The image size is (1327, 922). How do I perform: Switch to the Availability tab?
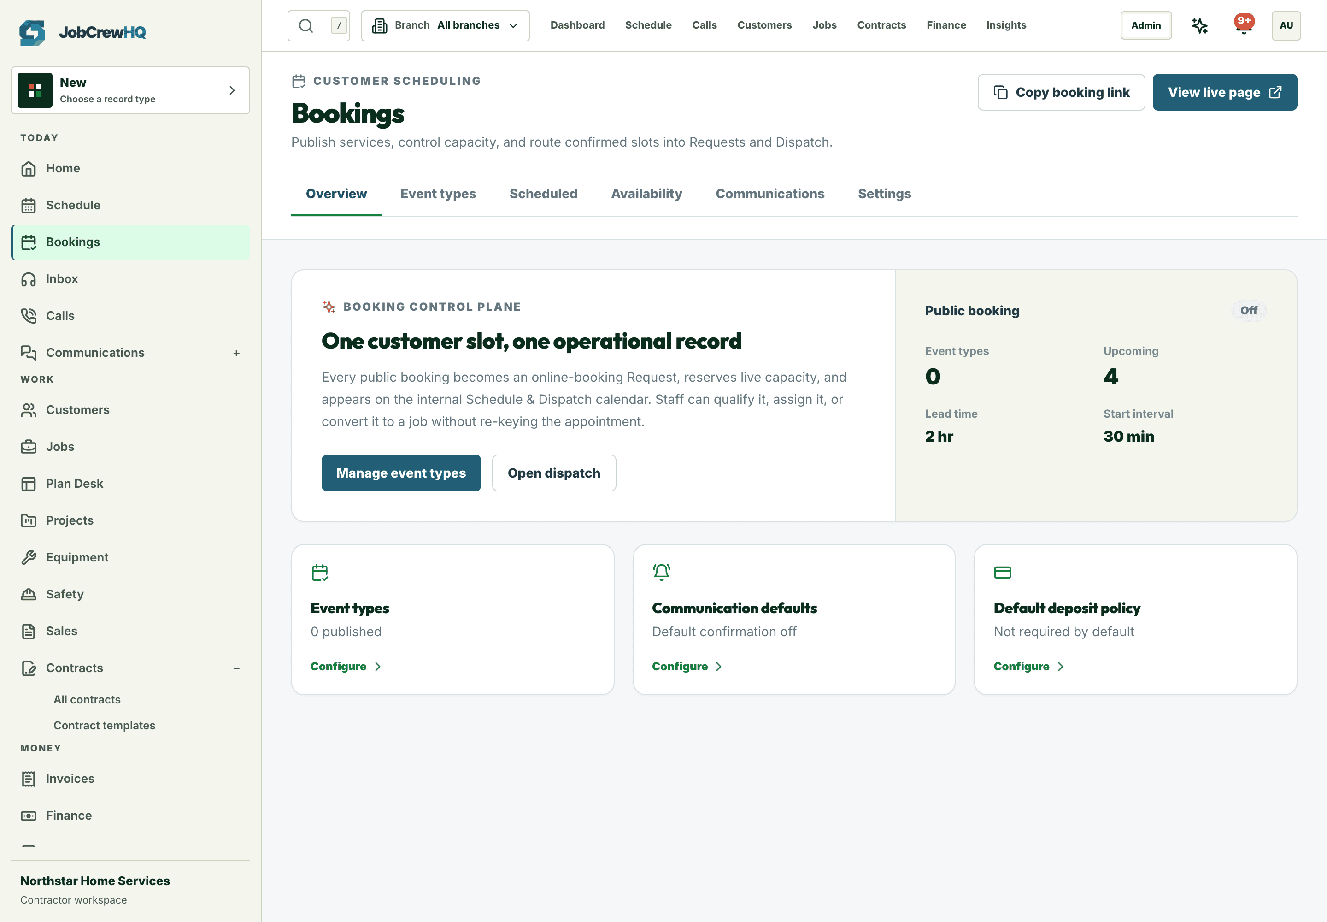(x=647, y=194)
